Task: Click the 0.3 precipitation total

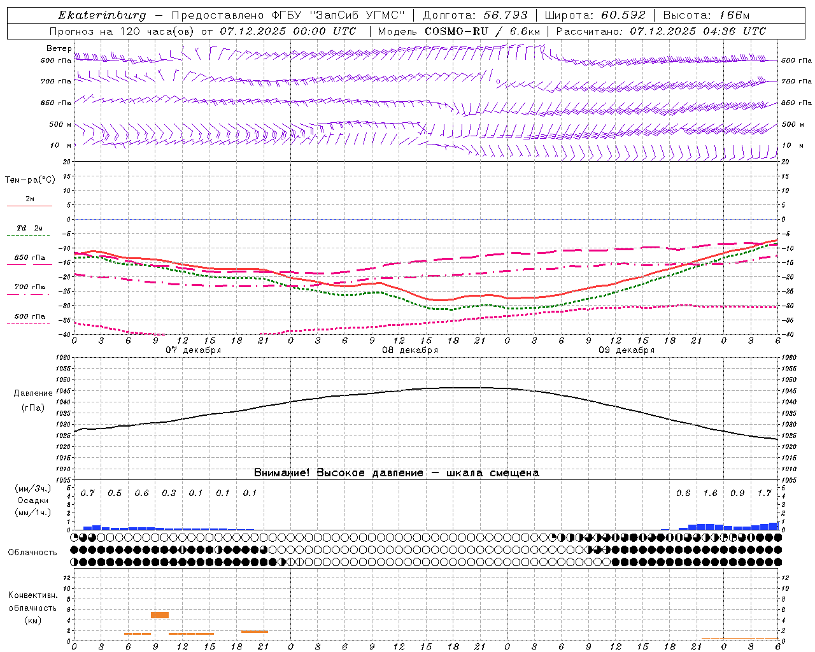Action: [169, 493]
